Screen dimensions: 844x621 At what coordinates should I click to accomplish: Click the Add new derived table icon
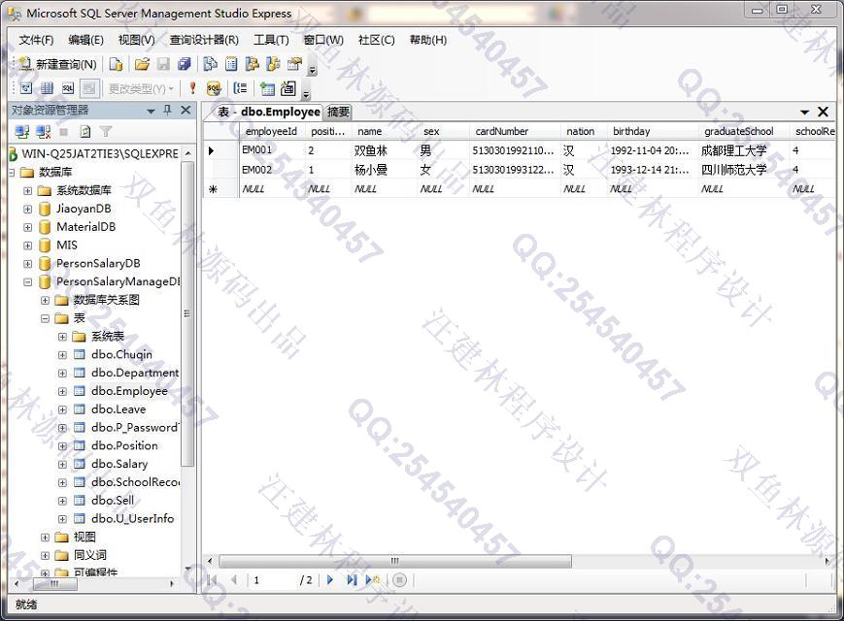pos(288,88)
